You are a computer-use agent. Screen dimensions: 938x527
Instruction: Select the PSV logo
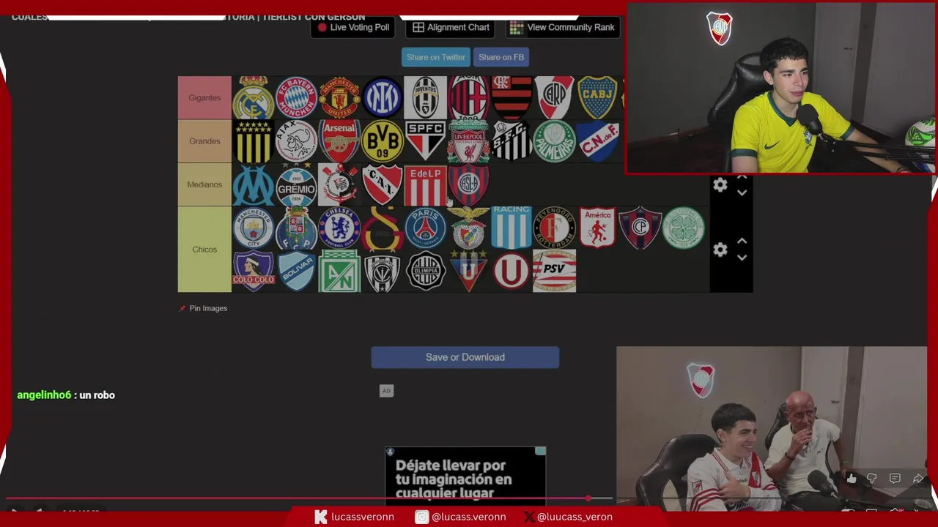pos(555,272)
